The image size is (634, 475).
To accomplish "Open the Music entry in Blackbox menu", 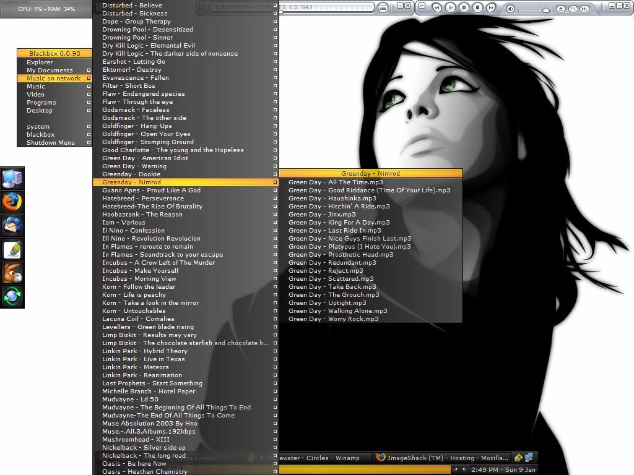I will (54, 87).
